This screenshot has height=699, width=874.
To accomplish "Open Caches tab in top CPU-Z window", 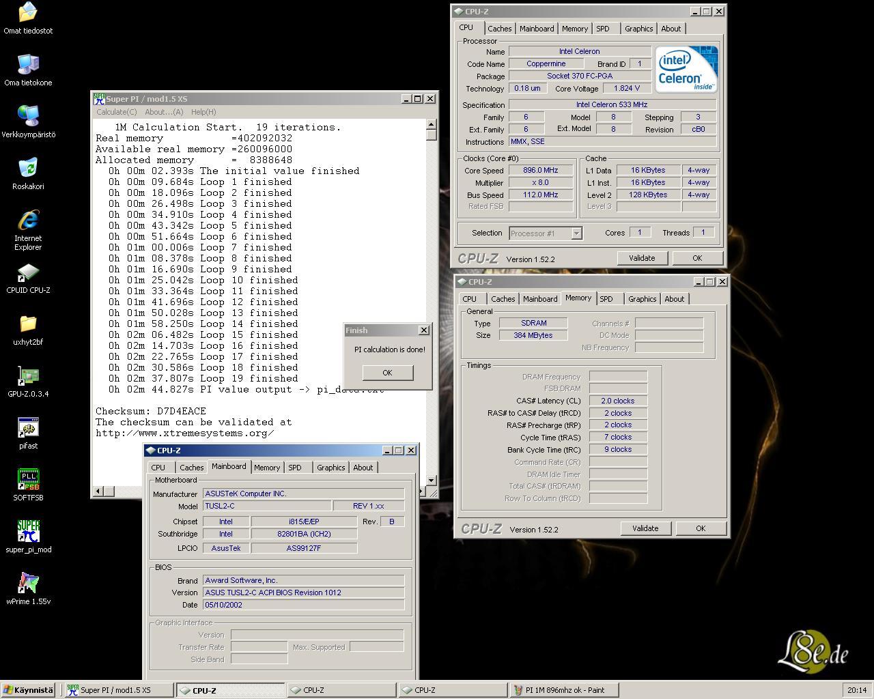I will pyautogui.click(x=499, y=29).
